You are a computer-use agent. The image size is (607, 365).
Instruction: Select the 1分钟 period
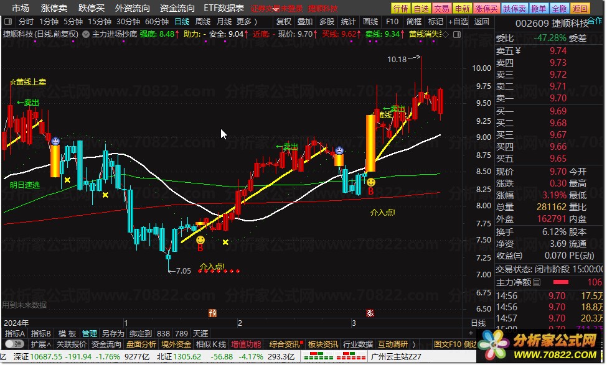coord(49,22)
